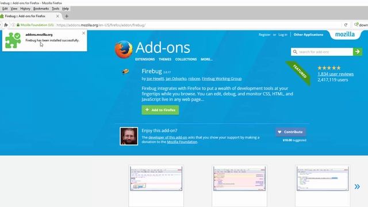Image resolution: width=368 pixels, height=207 pixels.
Task: Open the 1,834 user reviews link
Action: tap(336, 74)
